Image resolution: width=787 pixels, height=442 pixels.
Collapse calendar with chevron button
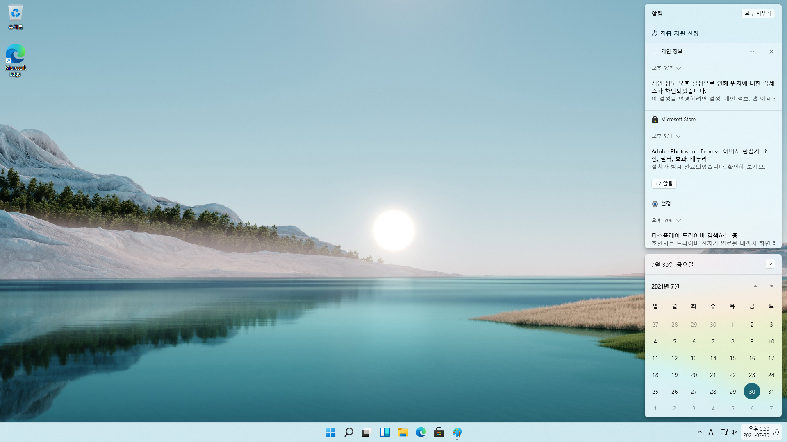(770, 264)
